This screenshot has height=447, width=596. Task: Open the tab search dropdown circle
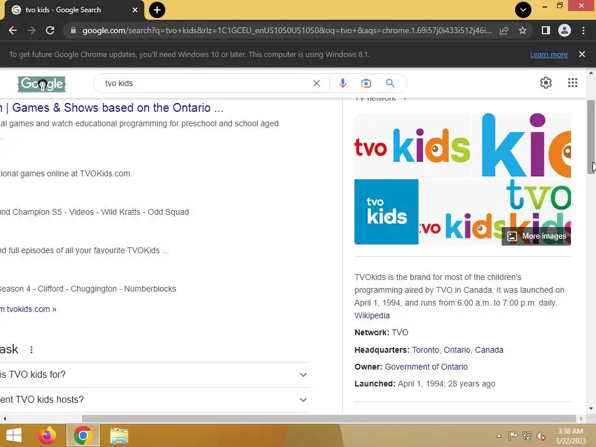tap(523, 10)
